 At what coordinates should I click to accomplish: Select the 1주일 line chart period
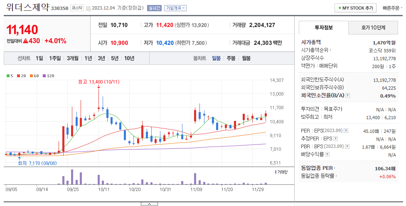[55, 58]
